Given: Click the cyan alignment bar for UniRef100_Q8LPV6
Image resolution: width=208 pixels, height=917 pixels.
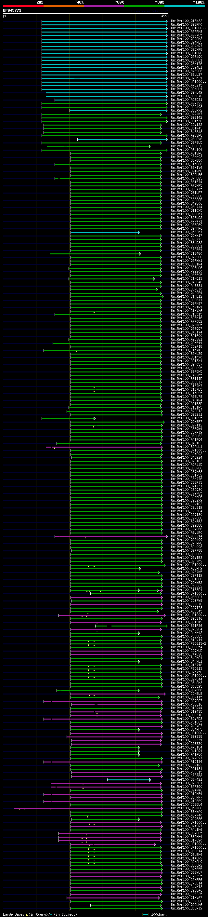Looking at the screenshot, I should coord(122,139).
